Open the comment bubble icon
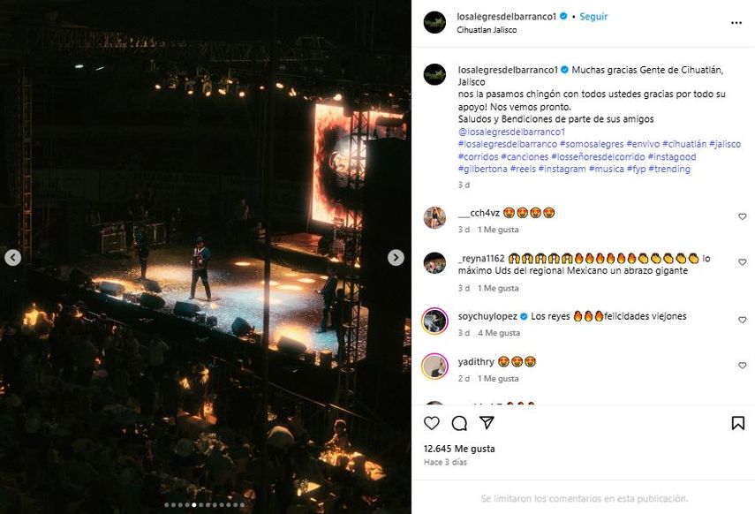Viewport: 755px width, 514px height. (x=459, y=423)
